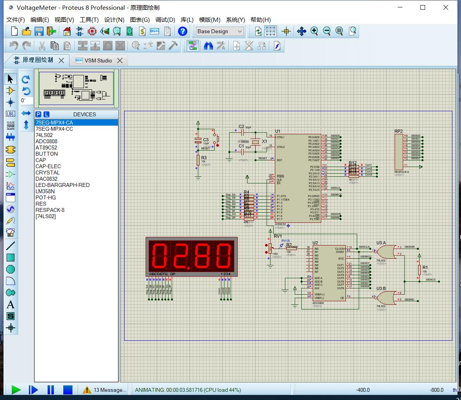The height and width of the screenshot is (400, 461).
Task: Open the 工具(T) menu
Action: tap(89, 20)
